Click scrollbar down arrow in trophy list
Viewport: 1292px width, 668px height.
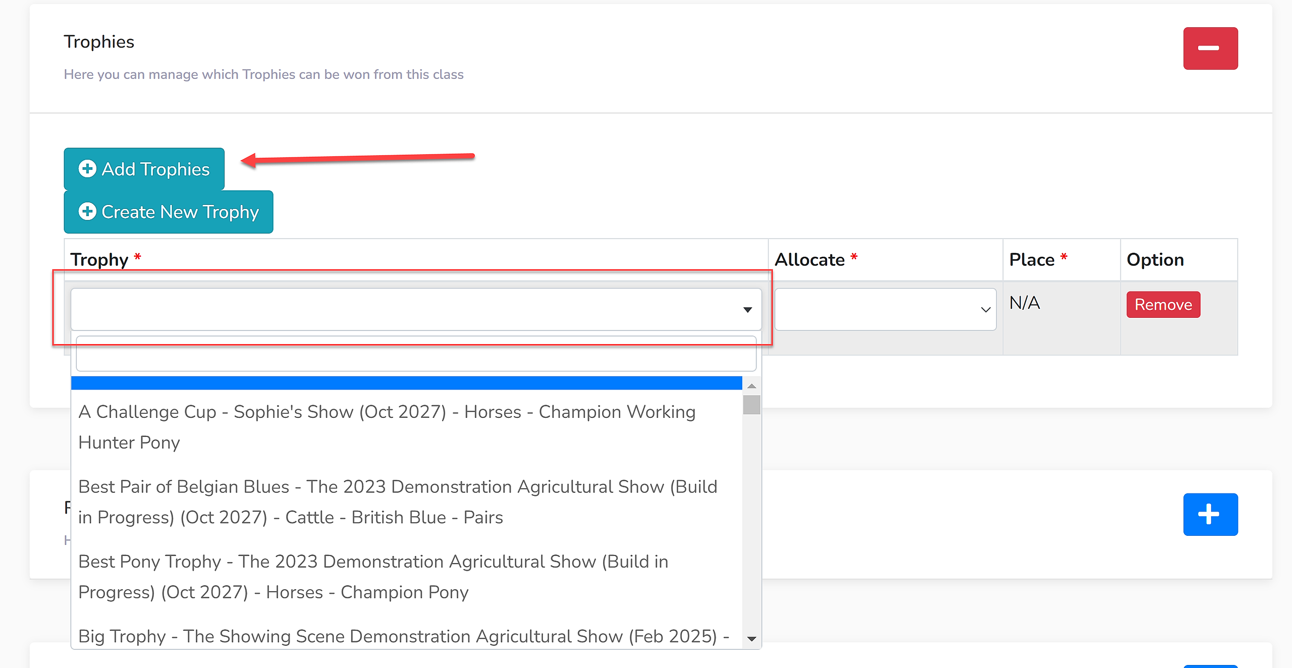[751, 639]
